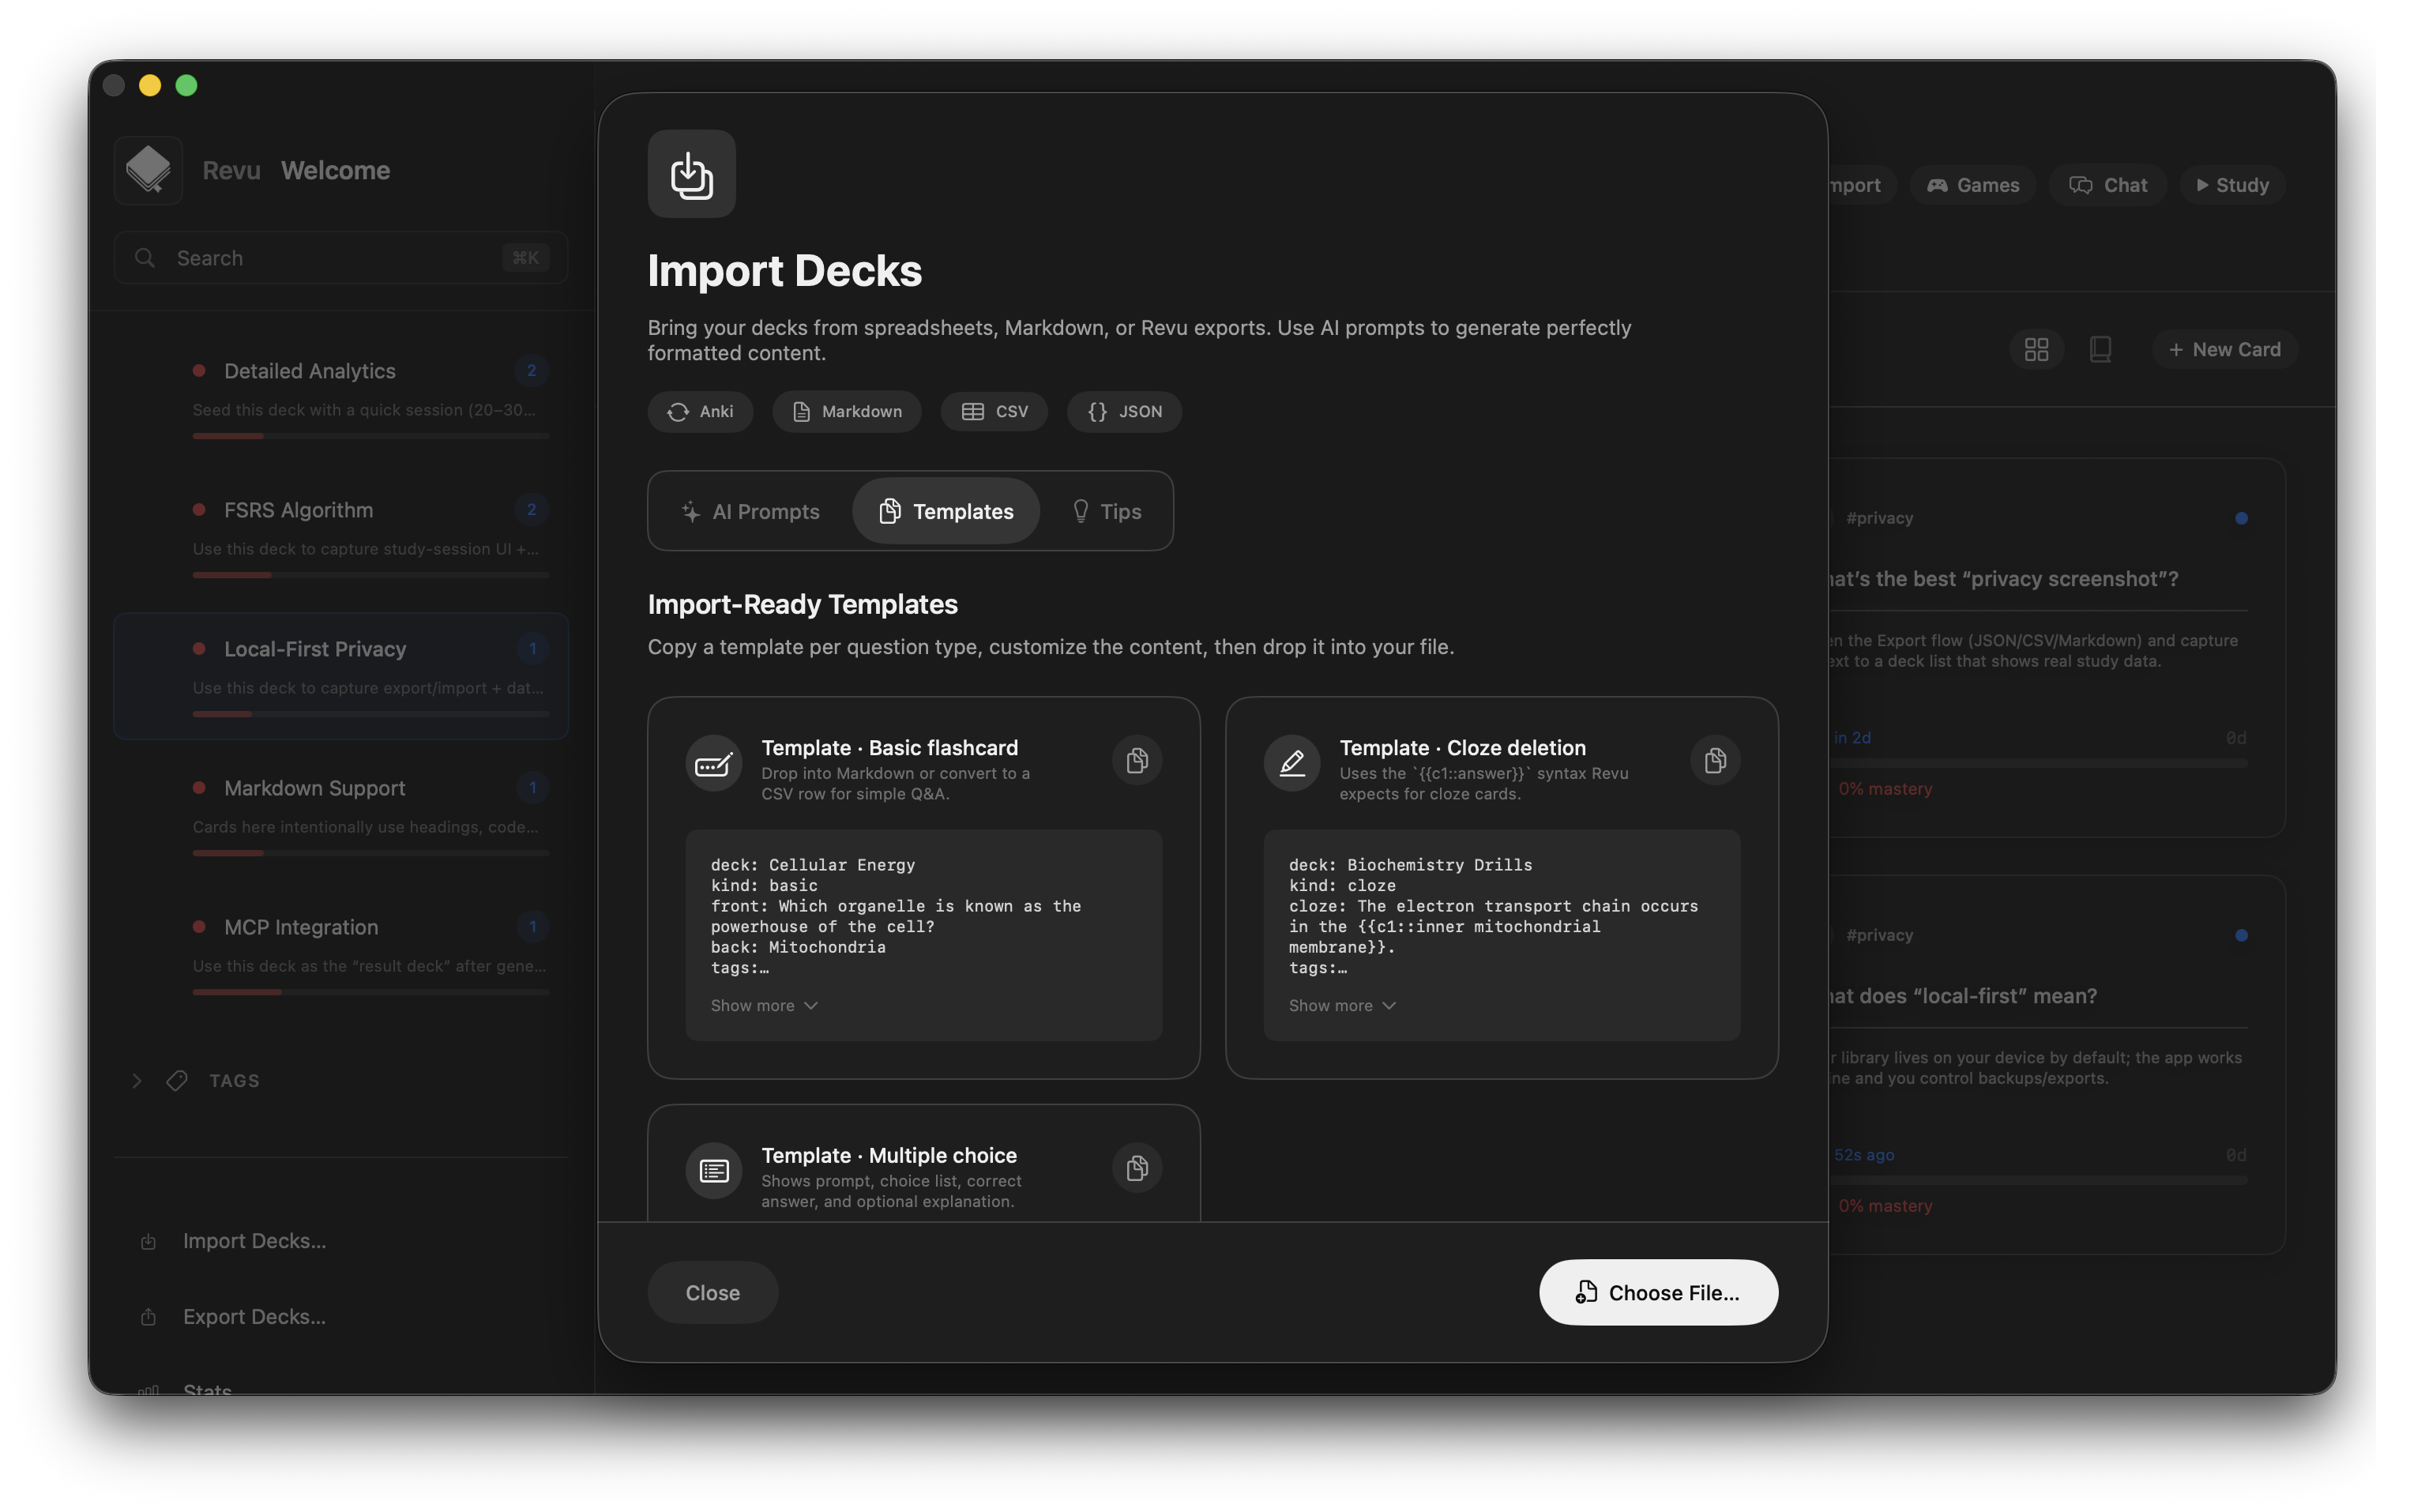Click the Cloze deletion code block
The height and width of the screenshot is (1512, 2425).
pos(1502,935)
